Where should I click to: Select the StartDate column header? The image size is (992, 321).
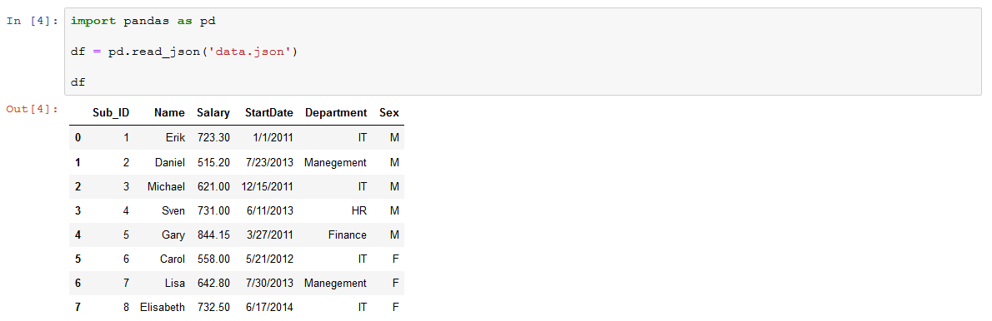coord(269,113)
